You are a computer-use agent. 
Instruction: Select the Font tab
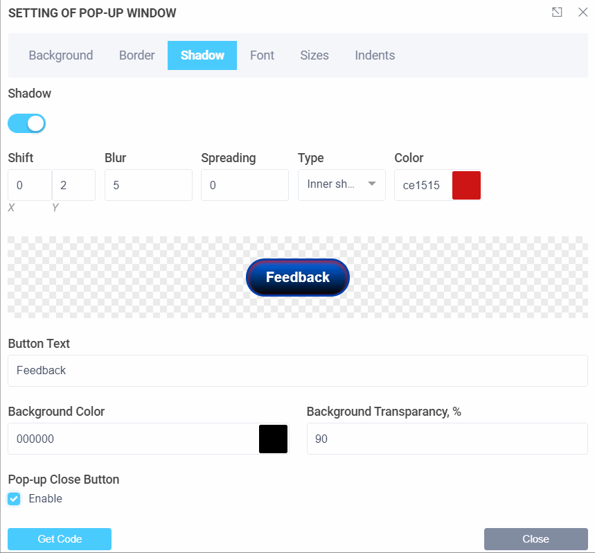[x=262, y=55]
